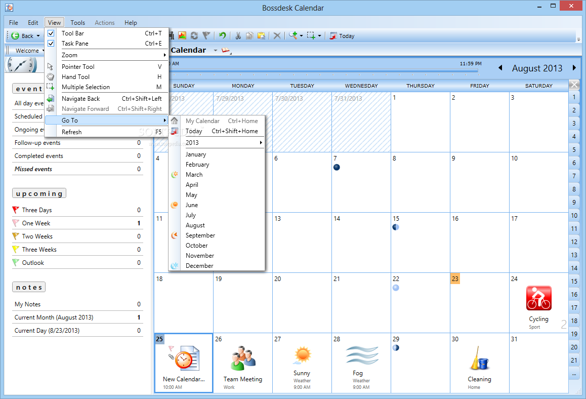Open the Cleaning home event icon
This screenshot has width=586, height=399.
coord(480,358)
